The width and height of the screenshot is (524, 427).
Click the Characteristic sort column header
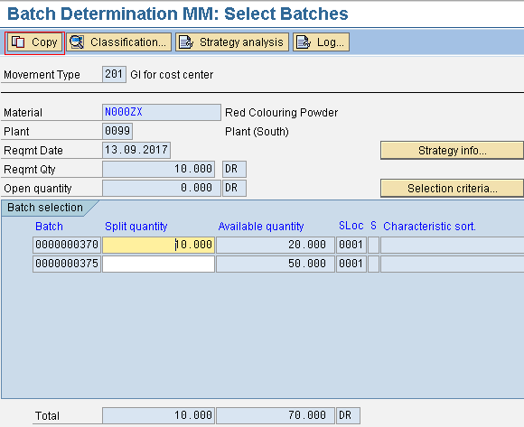coord(429,227)
